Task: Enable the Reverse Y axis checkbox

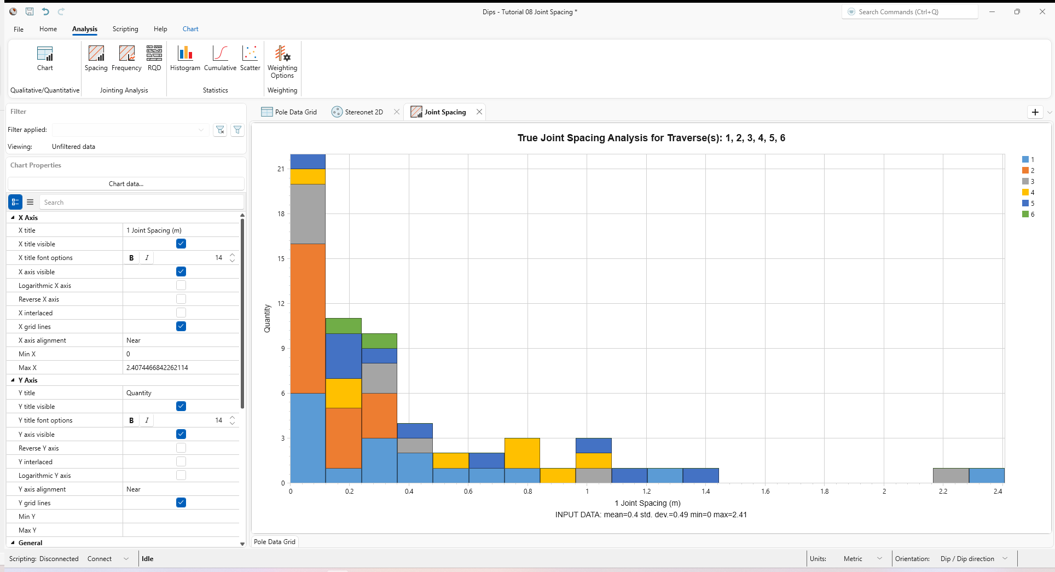Action: click(x=181, y=448)
